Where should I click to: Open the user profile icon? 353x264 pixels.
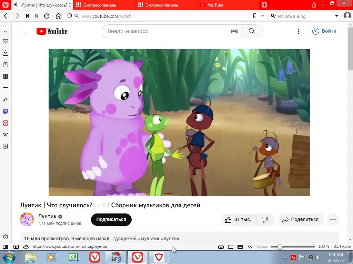tap(347, 16)
